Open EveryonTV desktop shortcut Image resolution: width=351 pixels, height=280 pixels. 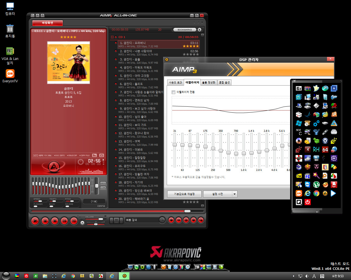click(10, 76)
